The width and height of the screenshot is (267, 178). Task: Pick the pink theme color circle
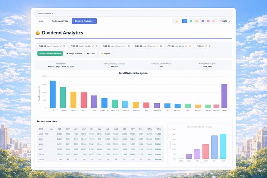208,21
